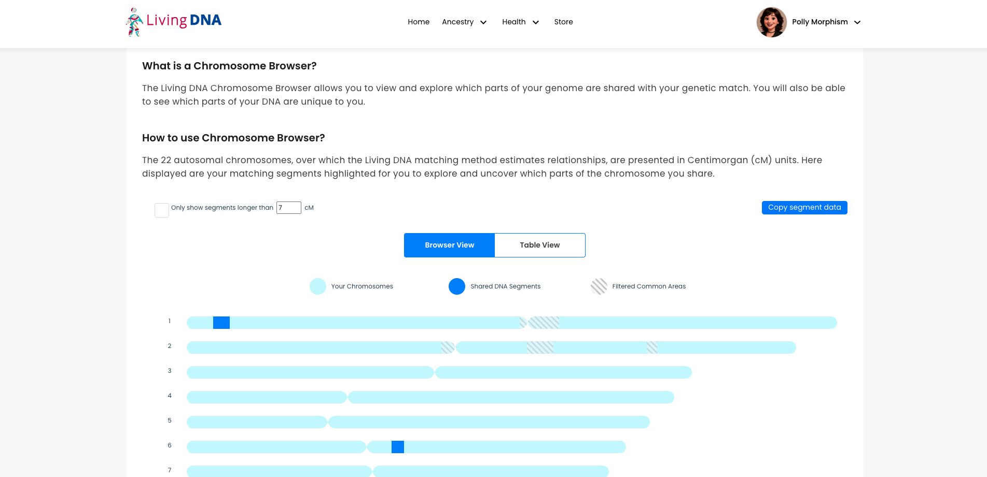Enable only show segments longer than checkbox
The image size is (987, 477).
pos(162,210)
